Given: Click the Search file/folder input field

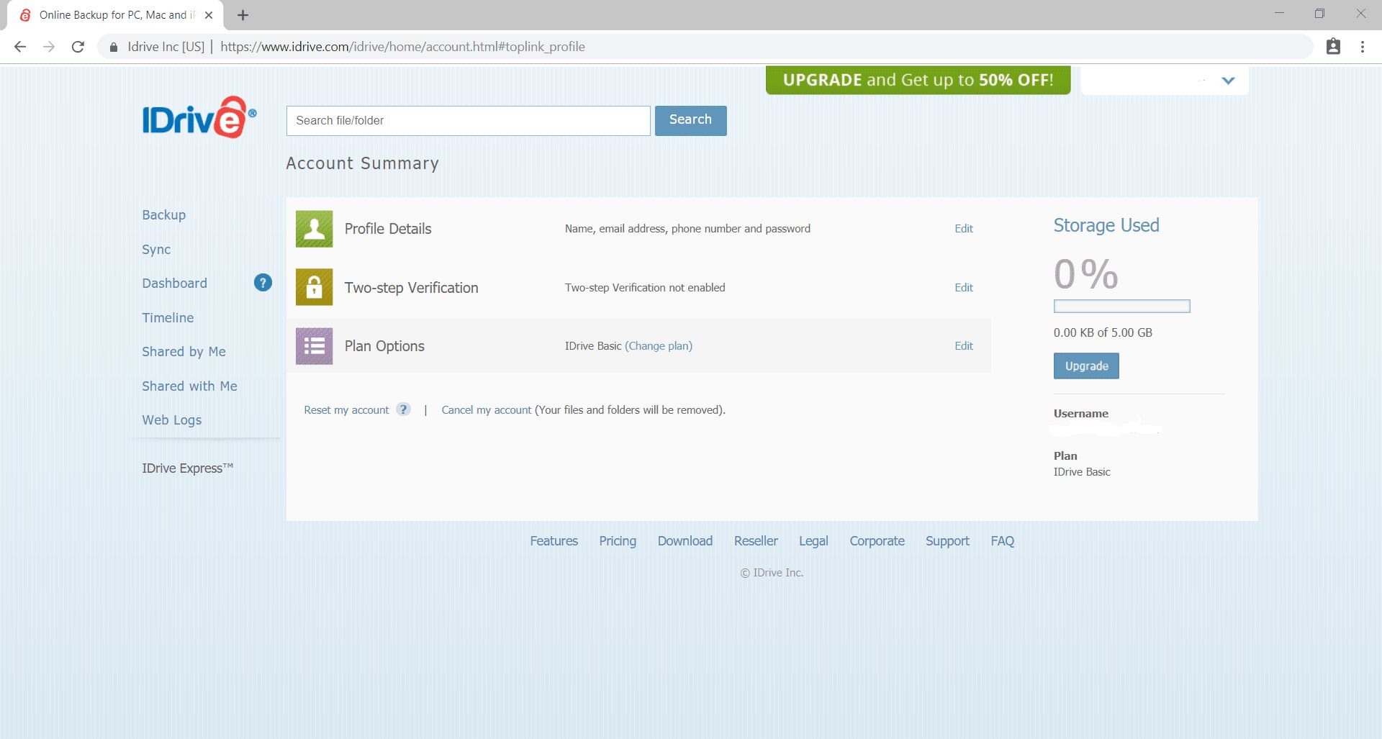Looking at the screenshot, I should (469, 120).
